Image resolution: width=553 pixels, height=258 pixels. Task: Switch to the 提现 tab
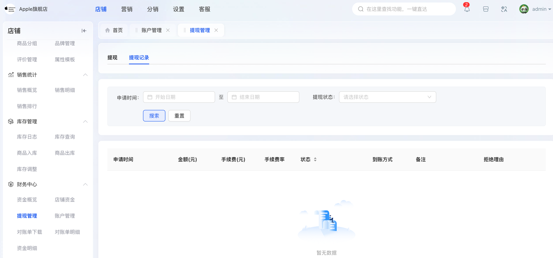112,58
